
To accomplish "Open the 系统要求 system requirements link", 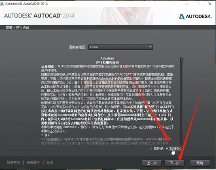I will point(33,162).
